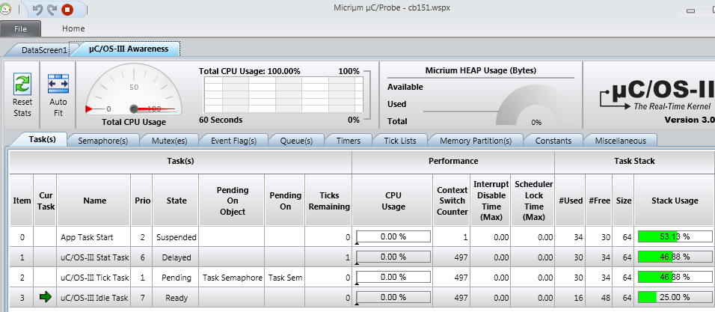This screenshot has width=715, height=312.
Task: Click the Undo arrow in title bar
Action: click(37, 10)
